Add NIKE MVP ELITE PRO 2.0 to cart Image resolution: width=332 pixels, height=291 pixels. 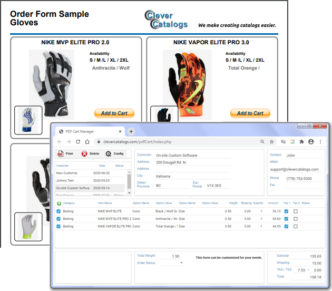point(114,113)
